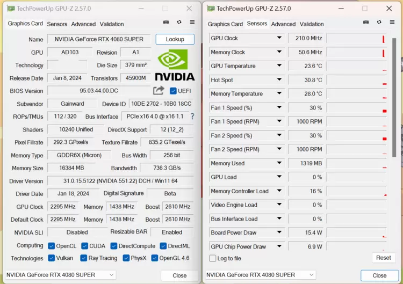Viewport: 403px width, 284px height.
Task: Toggle the UEFI checkbox
Action: (x=173, y=91)
